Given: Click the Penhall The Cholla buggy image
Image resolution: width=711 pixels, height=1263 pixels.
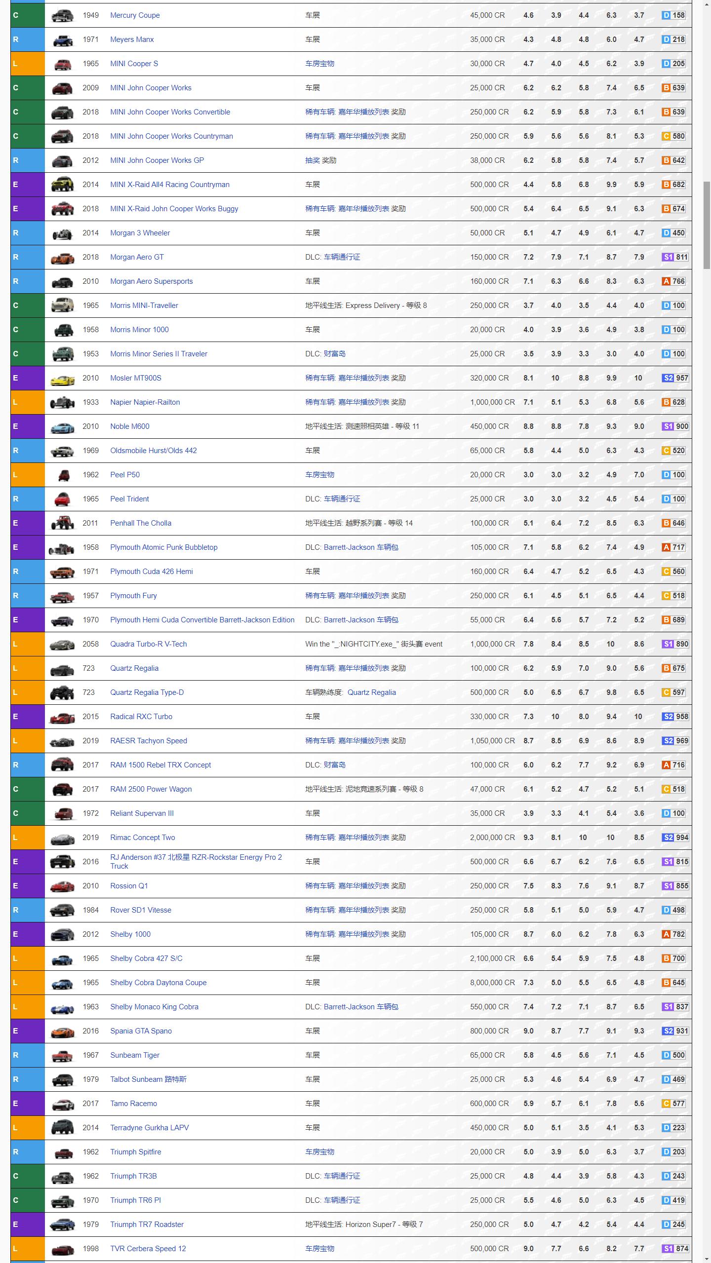Looking at the screenshot, I should click(62, 523).
